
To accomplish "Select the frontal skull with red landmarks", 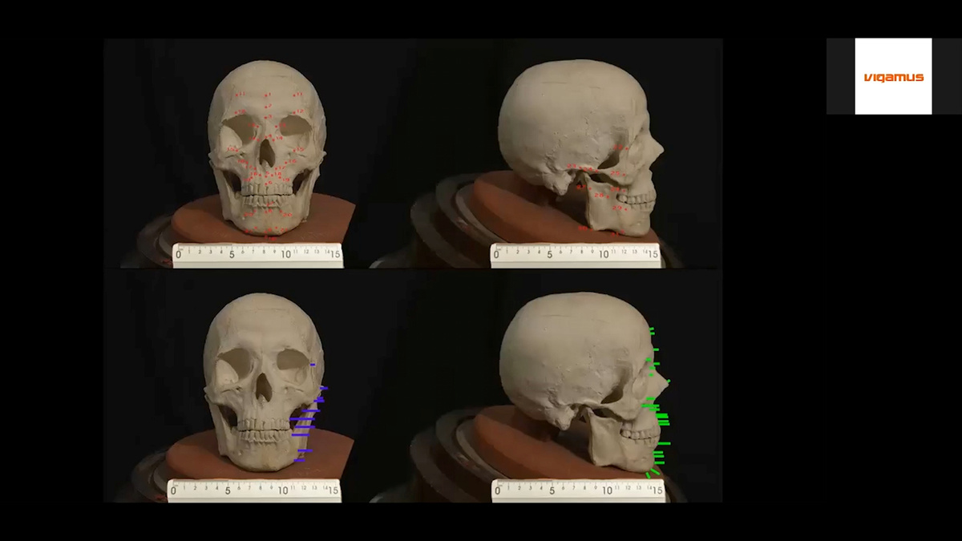I will tap(266, 148).
